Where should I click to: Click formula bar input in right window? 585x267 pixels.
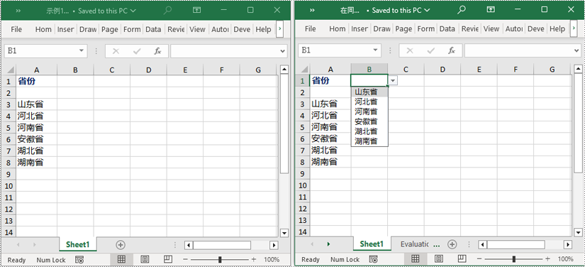pyautogui.click(x=518, y=51)
